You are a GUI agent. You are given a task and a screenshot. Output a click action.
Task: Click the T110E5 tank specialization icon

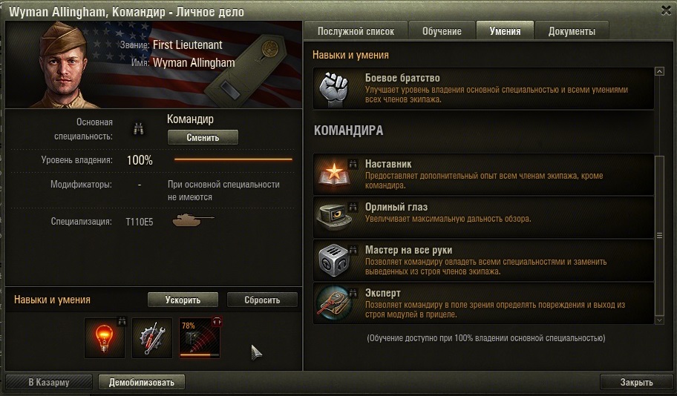193,220
